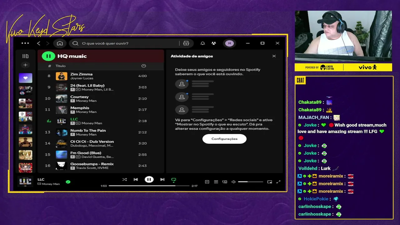Toggle shuffle

click(x=125, y=179)
